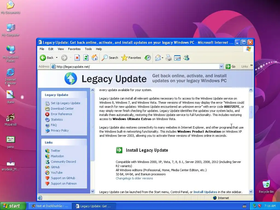
Task: Click green arrow icon beside Install Legacy Update
Action: point(119,150)
